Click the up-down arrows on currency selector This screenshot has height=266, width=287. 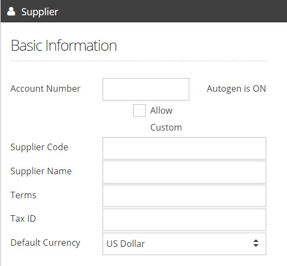256,243
